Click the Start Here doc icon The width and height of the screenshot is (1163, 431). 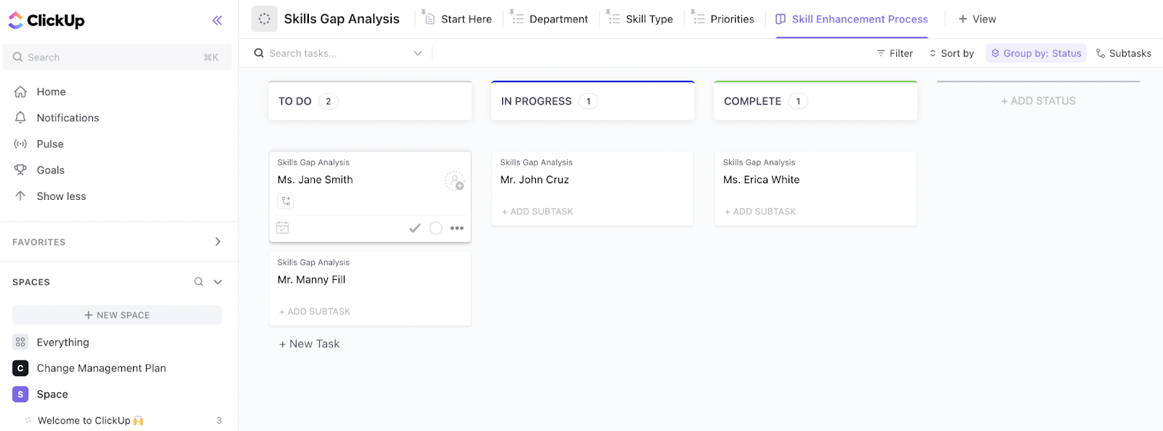point(429,17)
